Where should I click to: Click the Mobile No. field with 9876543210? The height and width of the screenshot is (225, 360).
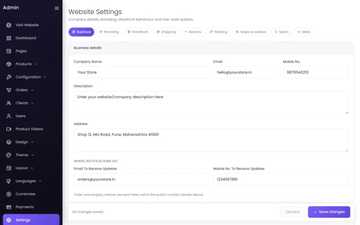point(316,72)
